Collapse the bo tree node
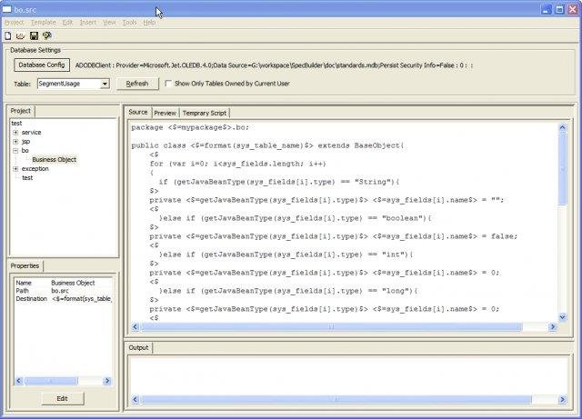This screenshot has width=582, height=419. (x=15, y=151)
